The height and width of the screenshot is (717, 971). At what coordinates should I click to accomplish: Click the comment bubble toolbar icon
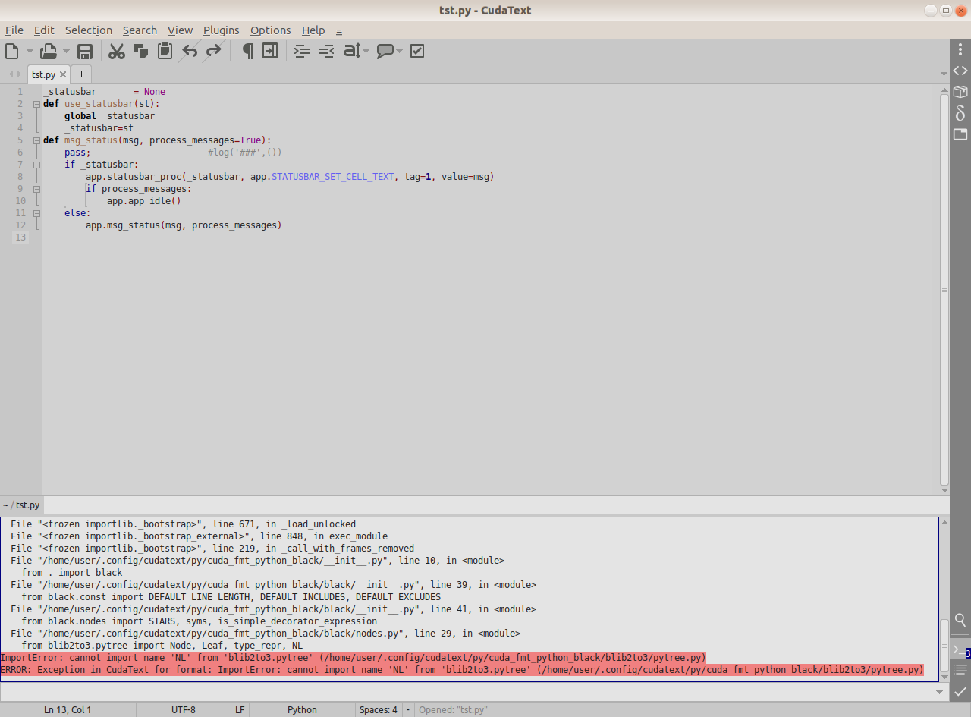point(387,51)
